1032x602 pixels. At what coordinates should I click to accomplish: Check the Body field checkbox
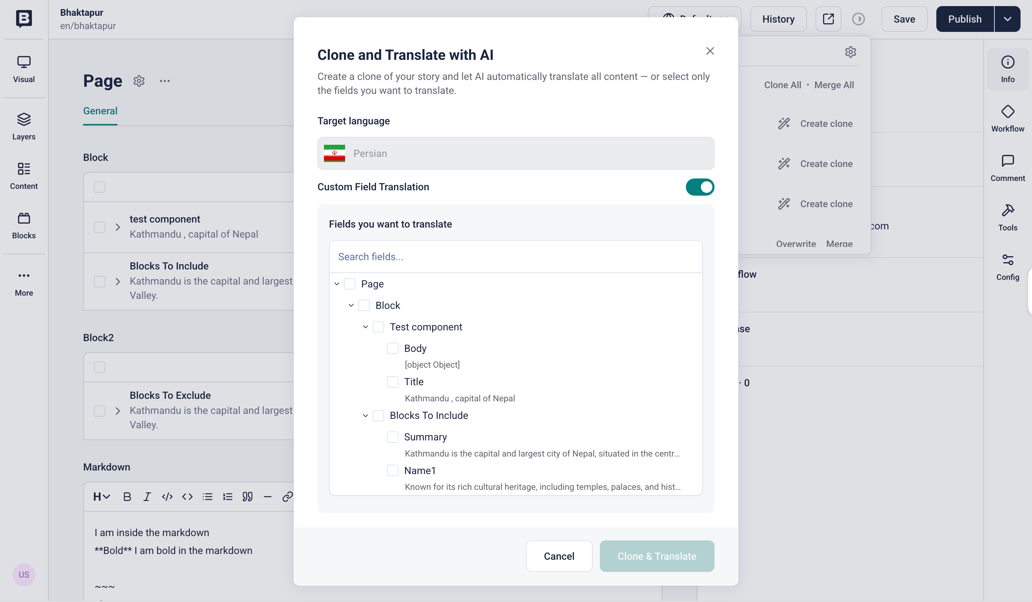point(393,349)
